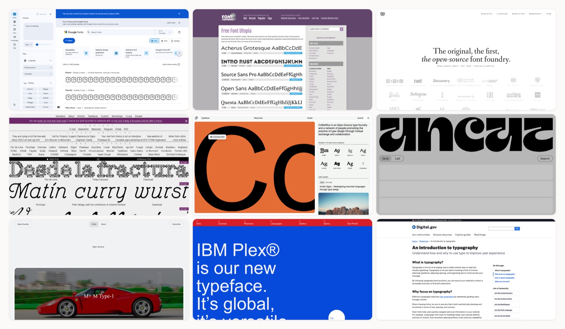
Task: Open the Fonts section in Google Fonts sidebar
Action: [x=14, y=15]
